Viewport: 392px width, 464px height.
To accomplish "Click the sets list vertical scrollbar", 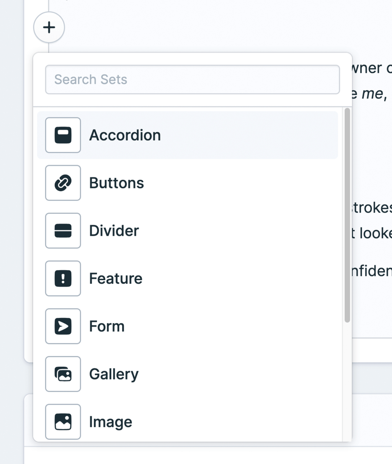I will point(347,214).
